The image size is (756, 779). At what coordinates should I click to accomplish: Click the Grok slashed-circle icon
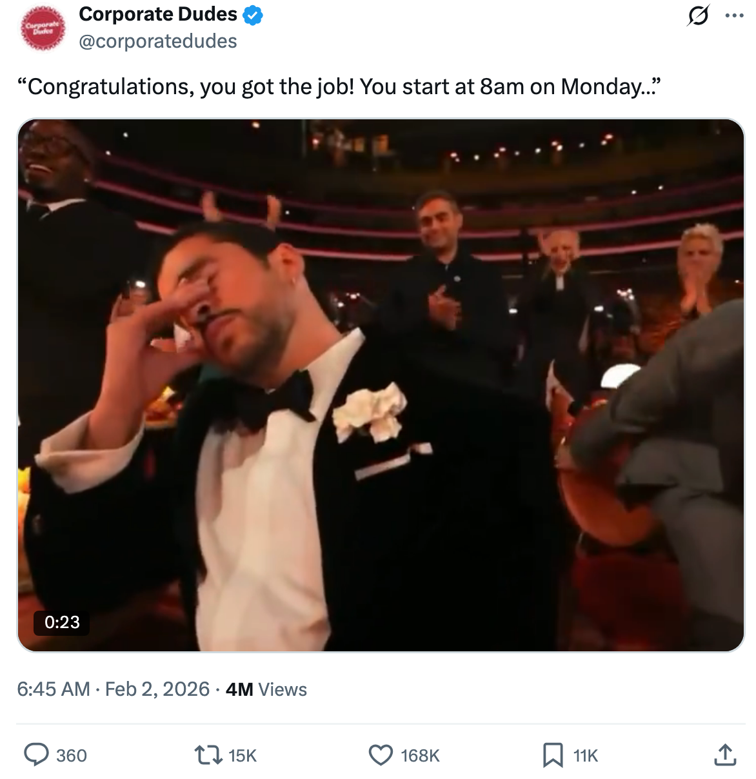click(697, 15)
